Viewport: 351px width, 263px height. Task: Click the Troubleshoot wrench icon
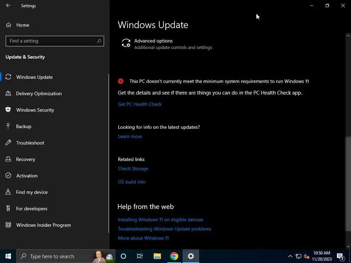(x=8, y=143)
